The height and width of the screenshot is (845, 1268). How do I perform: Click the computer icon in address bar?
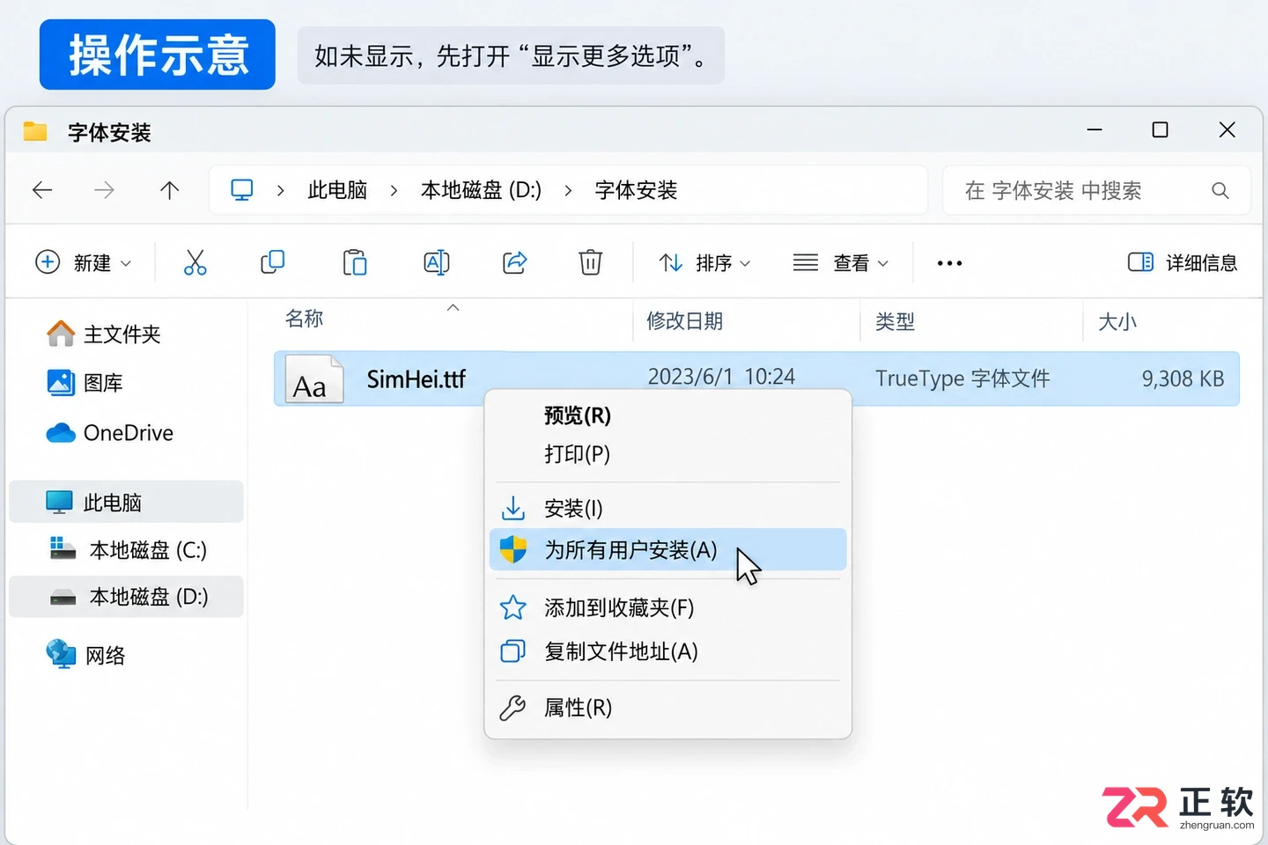click(x=242, y=190)
